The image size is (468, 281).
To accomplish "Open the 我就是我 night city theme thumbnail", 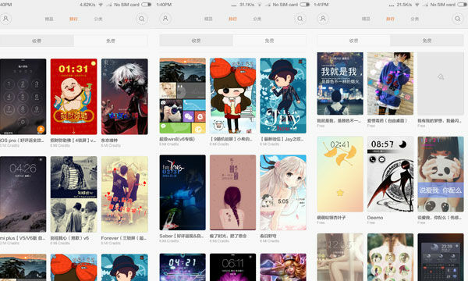I will pos(340,84).
